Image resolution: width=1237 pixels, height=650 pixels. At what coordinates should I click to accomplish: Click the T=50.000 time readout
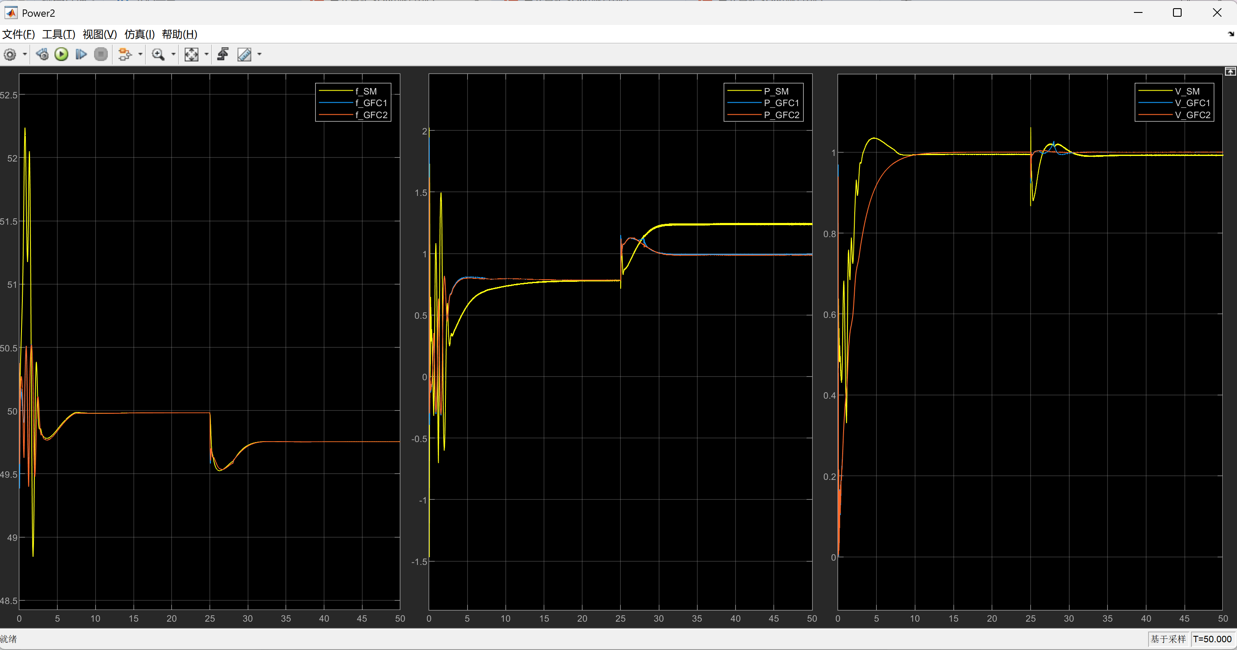pyautogui.click(x=1212, y=639)
